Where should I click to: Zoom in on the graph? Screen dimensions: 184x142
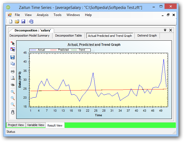(13, 92)
